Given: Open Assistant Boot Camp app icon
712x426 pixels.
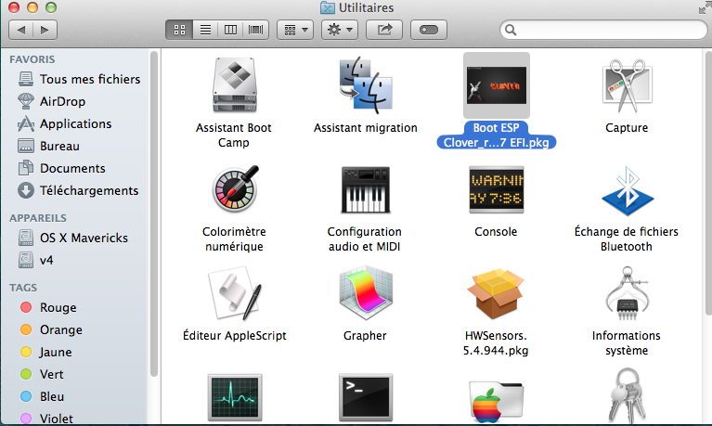Looking at the screenshot, I should [x=234, y=85].
